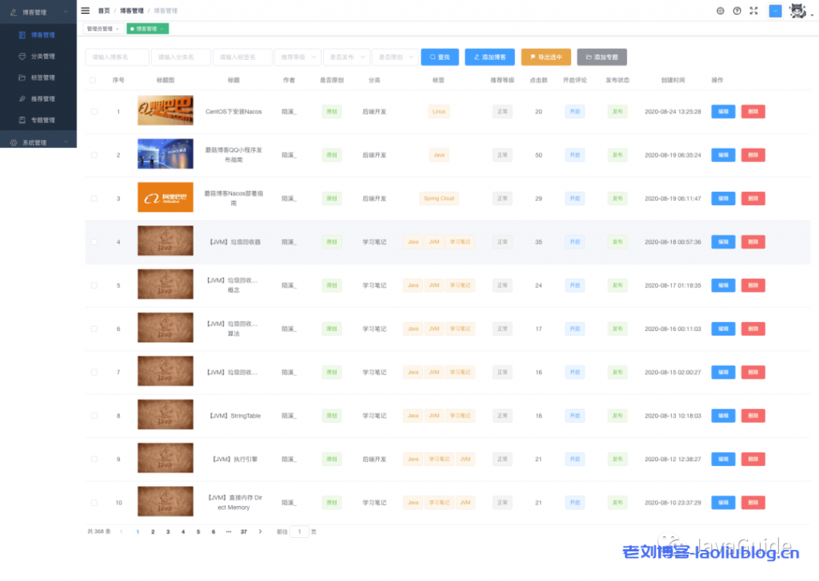819x581 pixels.
Task: Click the circular G icon in top bar
Action: (719, 11)
